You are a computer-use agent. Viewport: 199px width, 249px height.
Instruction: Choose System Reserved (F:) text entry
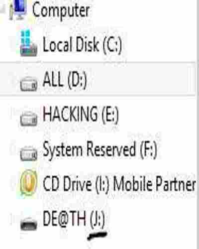[x=99, y=150]
